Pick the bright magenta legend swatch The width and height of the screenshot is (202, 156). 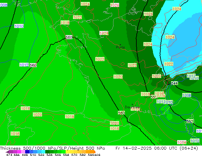19,152
